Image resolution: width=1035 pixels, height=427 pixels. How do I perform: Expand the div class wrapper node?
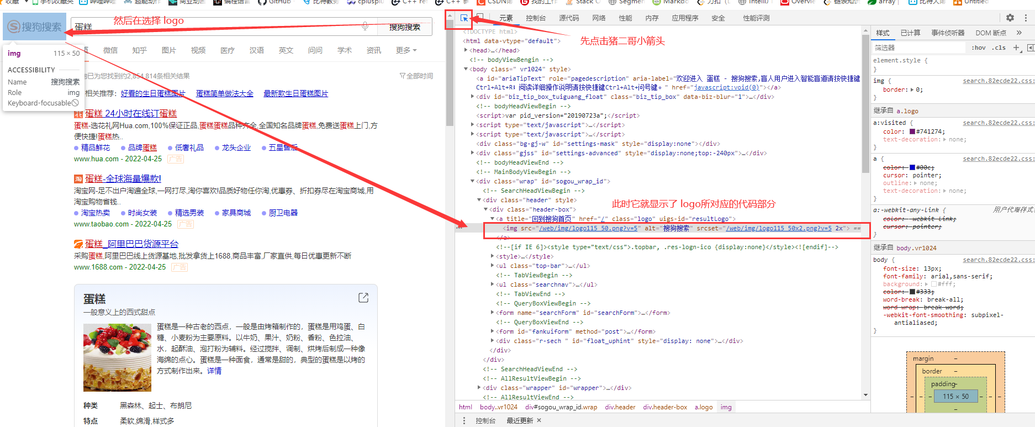[479, 388]
